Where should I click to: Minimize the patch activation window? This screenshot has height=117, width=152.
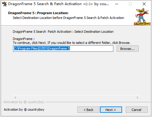click(x=117, y=4)
